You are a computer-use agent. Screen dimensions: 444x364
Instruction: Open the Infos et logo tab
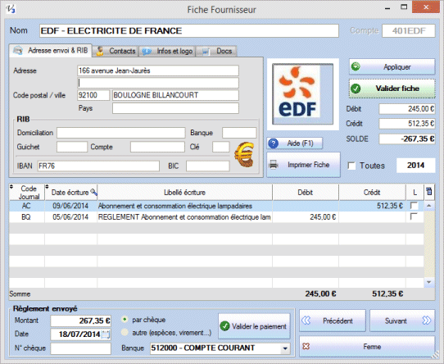(167, 51)
